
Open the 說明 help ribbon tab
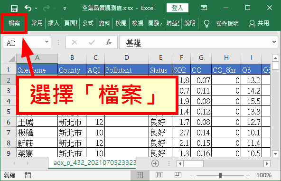(x=190, y=23)
